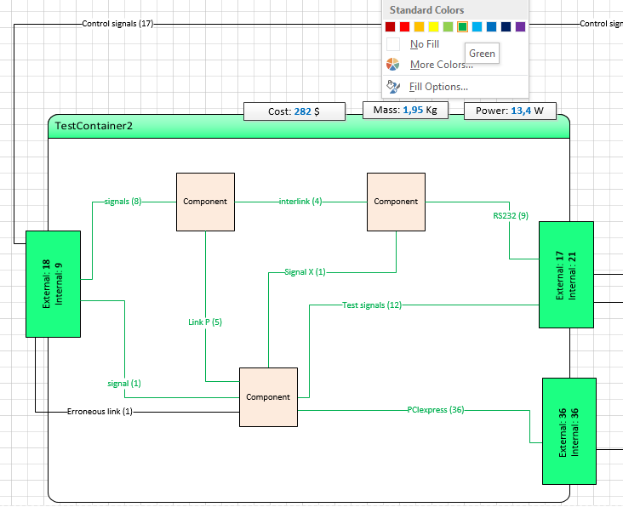Pick the dark red color swatch
The height and width of the screenshot is (507, 623).
point(390,26)
